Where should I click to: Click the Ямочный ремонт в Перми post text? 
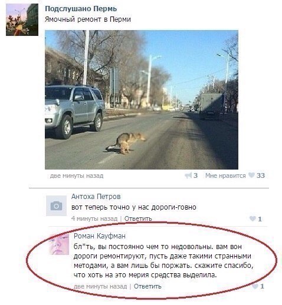coord(88,19)
